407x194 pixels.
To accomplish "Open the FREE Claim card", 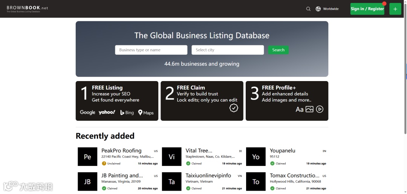I will (202, 101).
